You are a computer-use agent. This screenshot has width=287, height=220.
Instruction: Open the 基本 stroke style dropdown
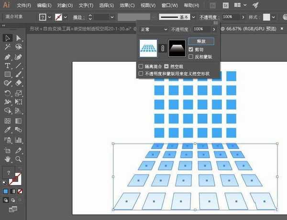tap(193, 17)
